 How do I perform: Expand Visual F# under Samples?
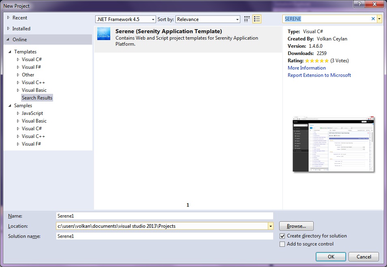[18, 144]
